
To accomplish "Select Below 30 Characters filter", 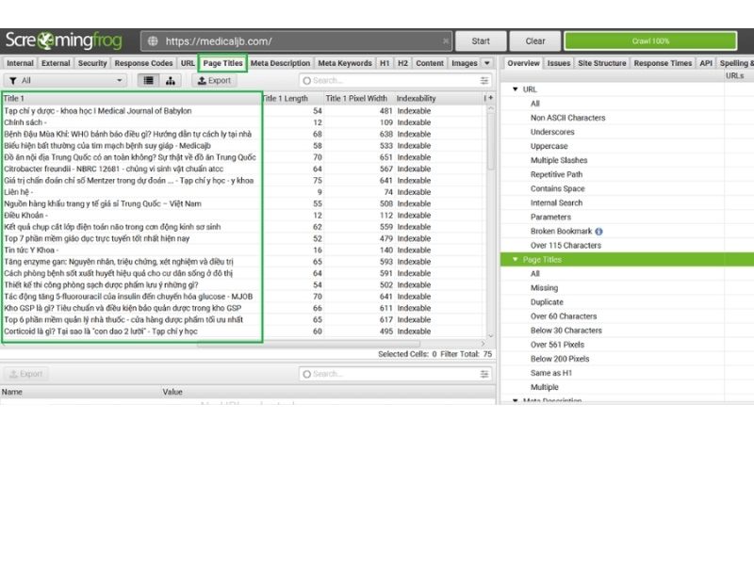I will coord(566,331).
